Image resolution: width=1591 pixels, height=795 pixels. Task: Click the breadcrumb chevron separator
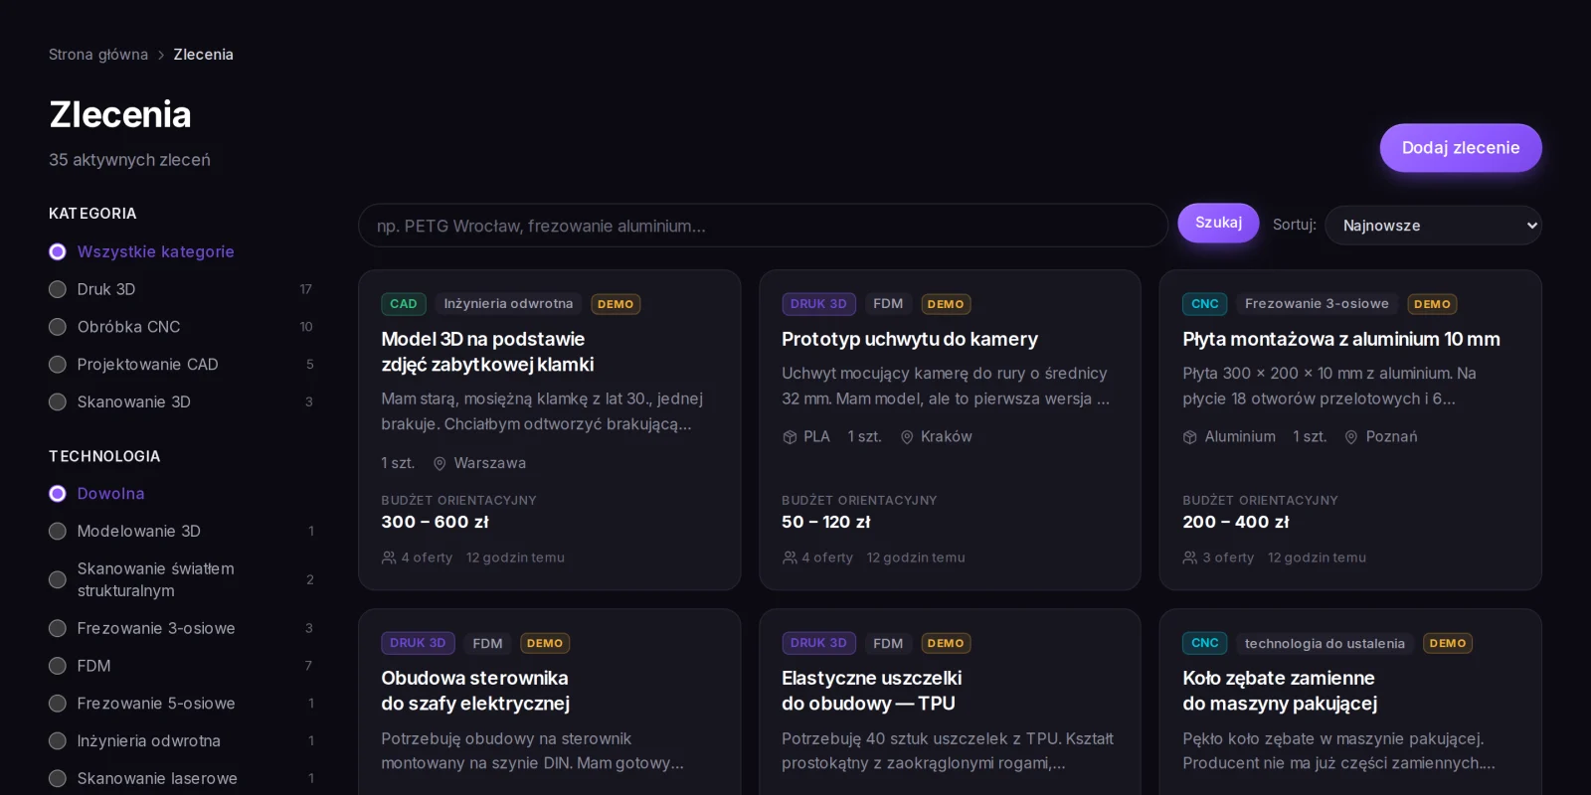click(161, 55)
